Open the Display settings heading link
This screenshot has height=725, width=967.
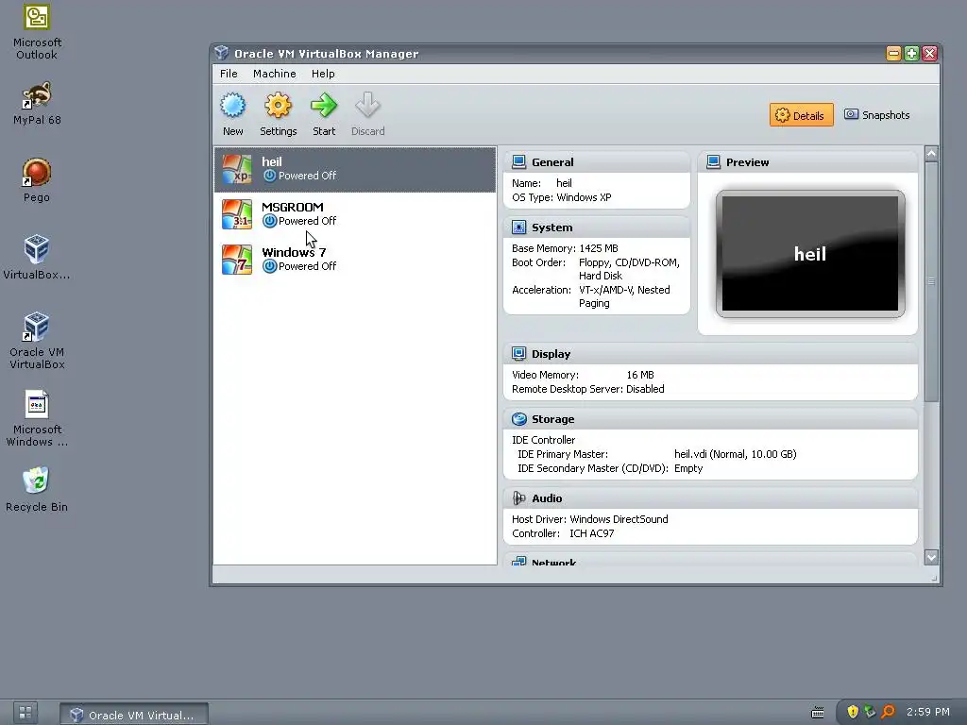pos(551,354)
